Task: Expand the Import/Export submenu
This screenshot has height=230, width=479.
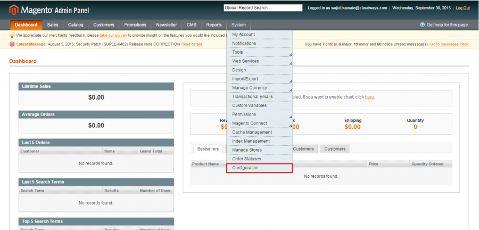Action: (260, 79)
